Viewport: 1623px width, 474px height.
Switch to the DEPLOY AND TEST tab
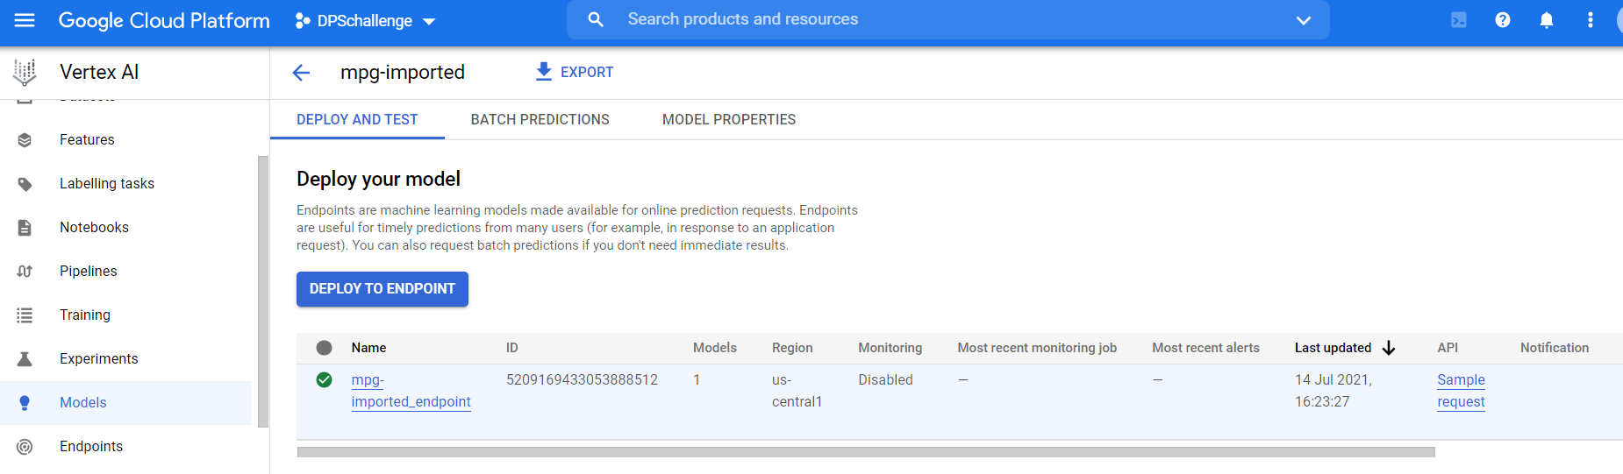(x=357, y=119)
